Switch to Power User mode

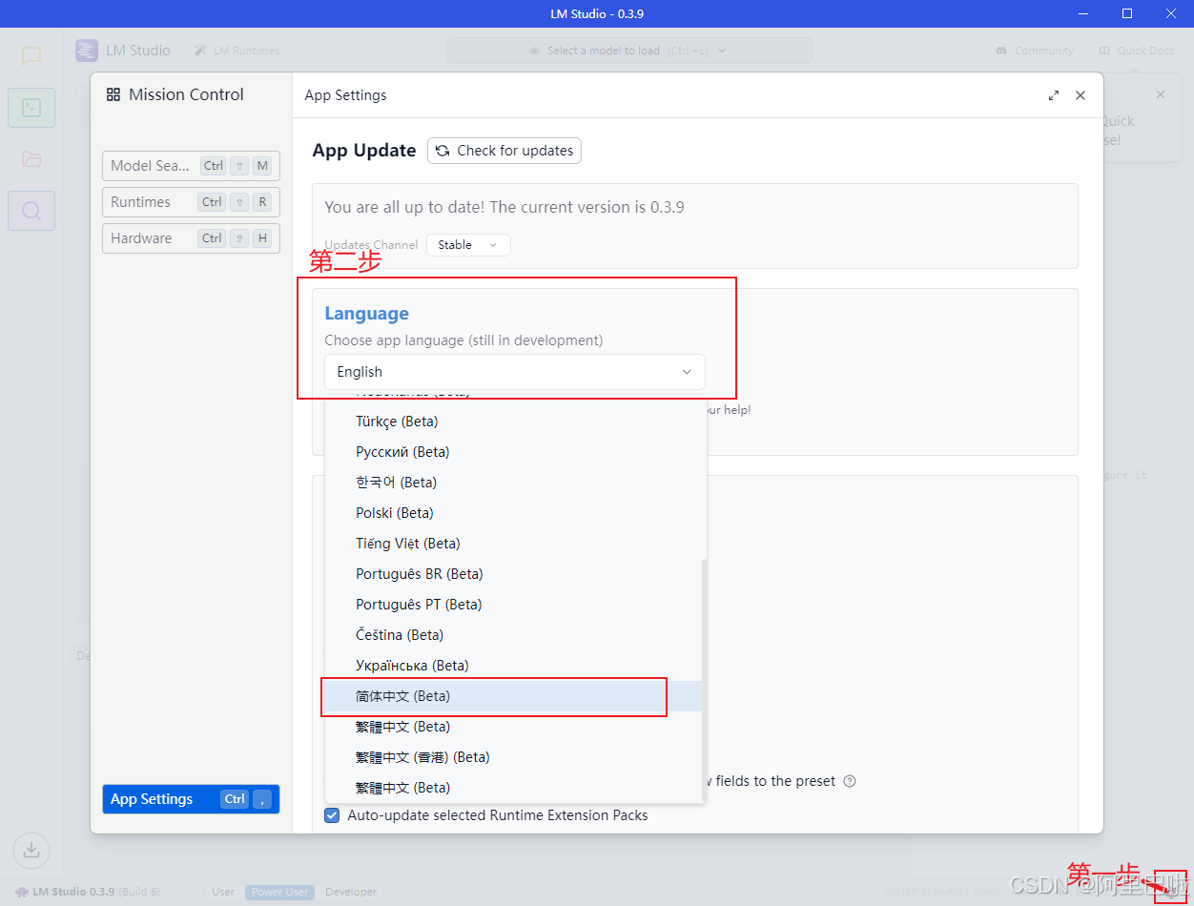[279, 892]
